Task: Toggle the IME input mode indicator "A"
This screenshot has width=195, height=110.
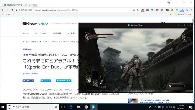Action: [x=174, y=107]
